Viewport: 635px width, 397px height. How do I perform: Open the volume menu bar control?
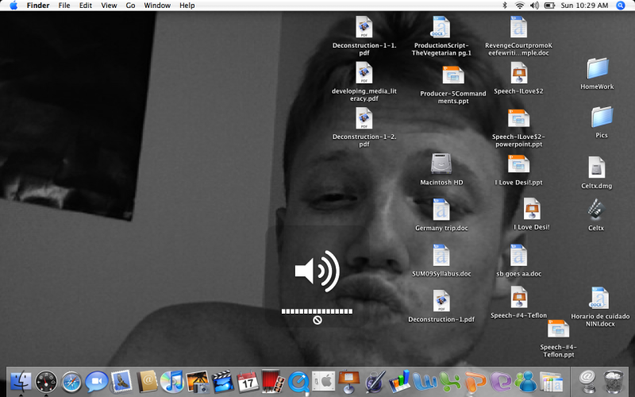[x=534, y=6]
